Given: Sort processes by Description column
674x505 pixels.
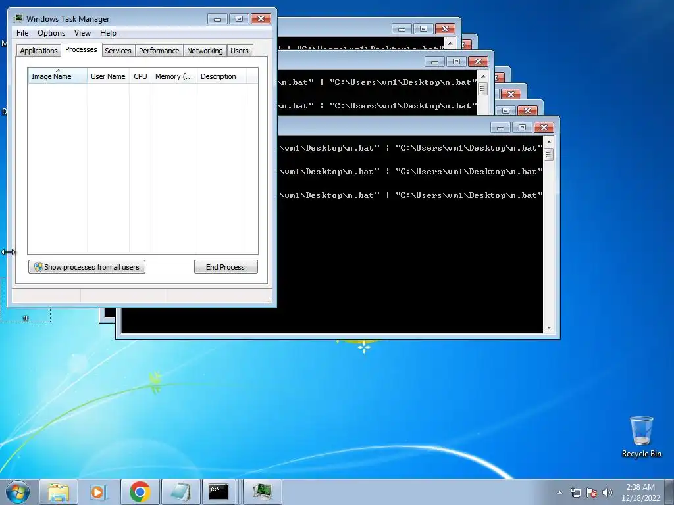Looking at the screenshot, I should pyautogui.click(x=221, y=76).
